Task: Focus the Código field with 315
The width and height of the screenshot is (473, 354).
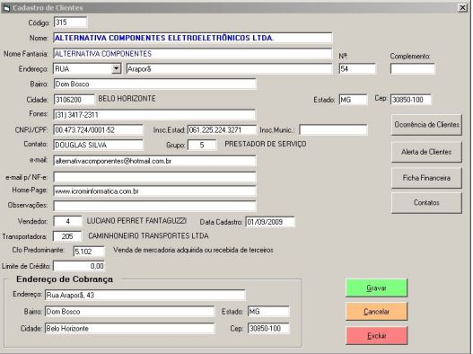Action: point(70,22)
